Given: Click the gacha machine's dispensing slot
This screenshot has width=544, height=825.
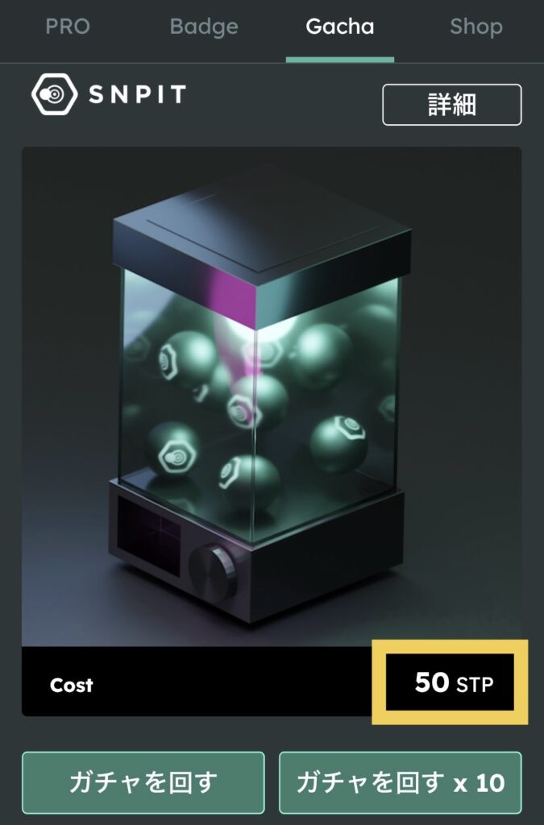Looking at the screenshot, I should point(149,534).
